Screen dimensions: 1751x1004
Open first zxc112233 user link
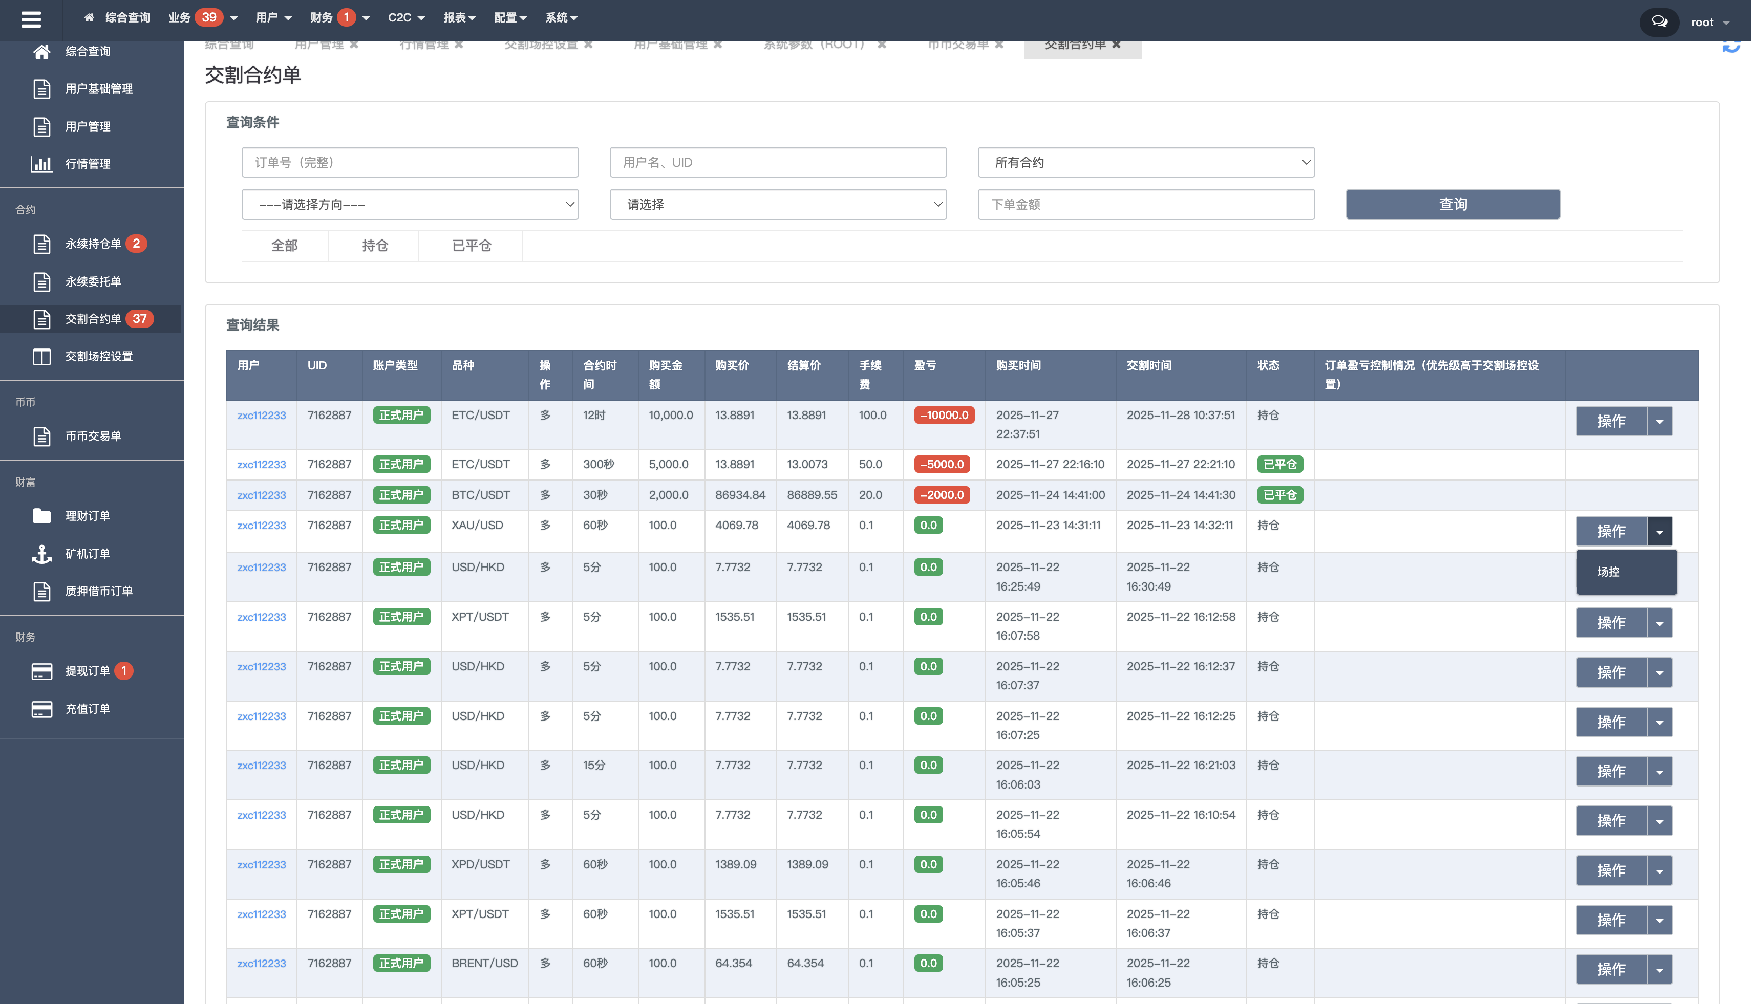point(262,416)
